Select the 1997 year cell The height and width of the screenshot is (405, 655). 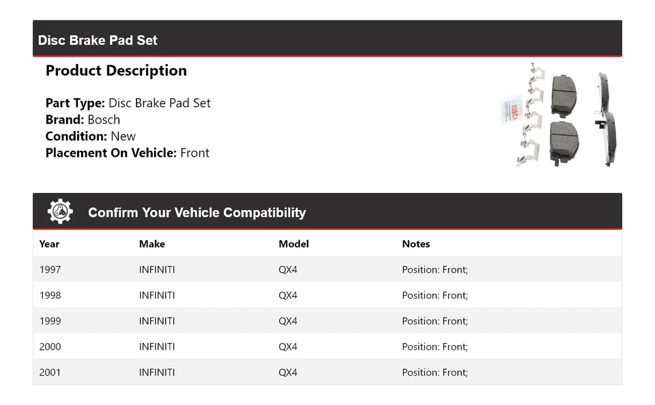point(50,270)
